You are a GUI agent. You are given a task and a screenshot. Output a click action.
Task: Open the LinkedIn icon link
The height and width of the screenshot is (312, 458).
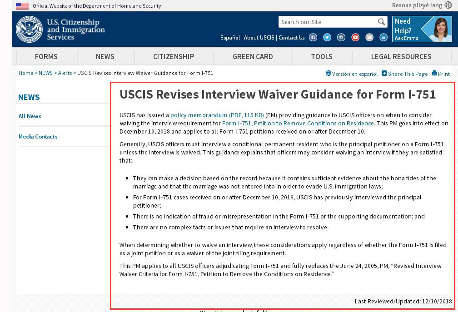[x=383, y=38]
